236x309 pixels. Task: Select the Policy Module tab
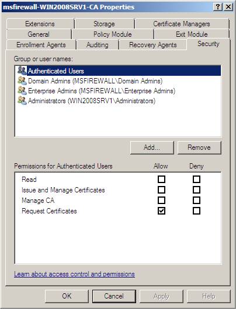pyautogui.click(x=113, y=34)
